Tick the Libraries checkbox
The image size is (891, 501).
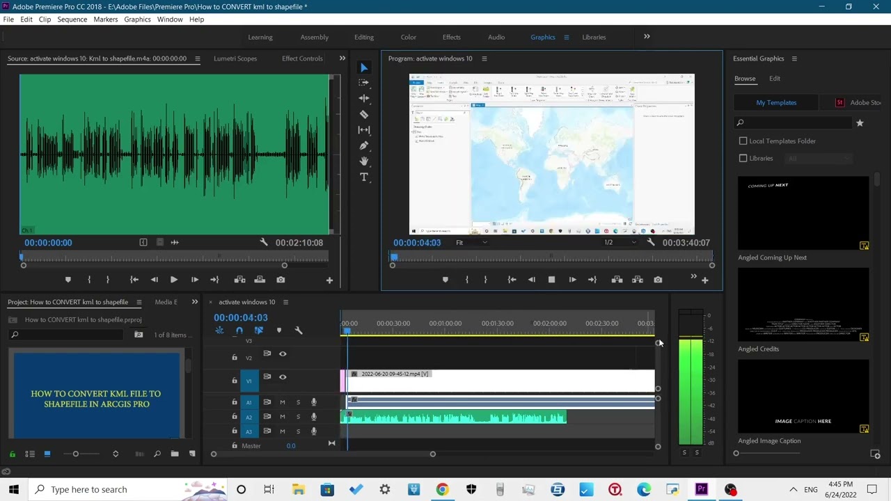click(743, 159)
